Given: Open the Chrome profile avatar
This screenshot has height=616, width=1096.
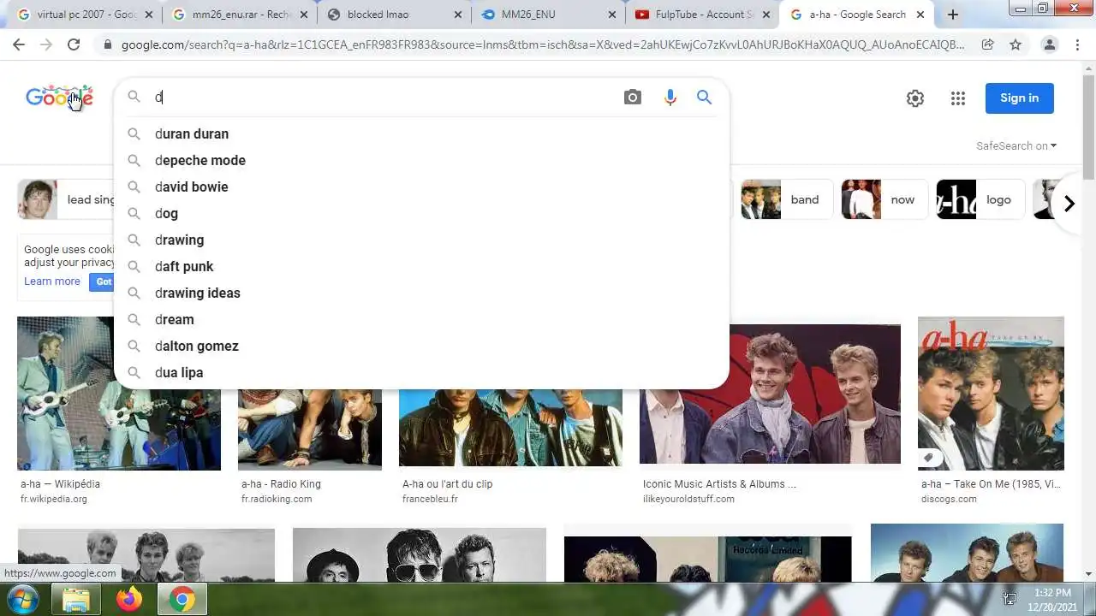Looking at the screenshot, I should click(1050, 44).
